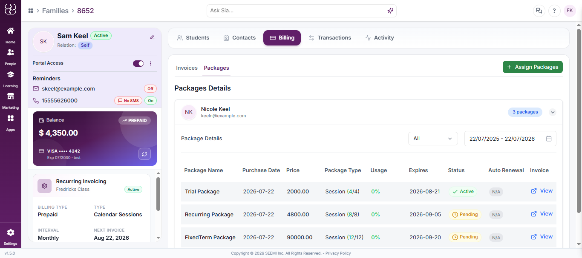This screenshot has height=258, width=582.
Task: Click the No SMS badge
Action: [x=128, y=101]
